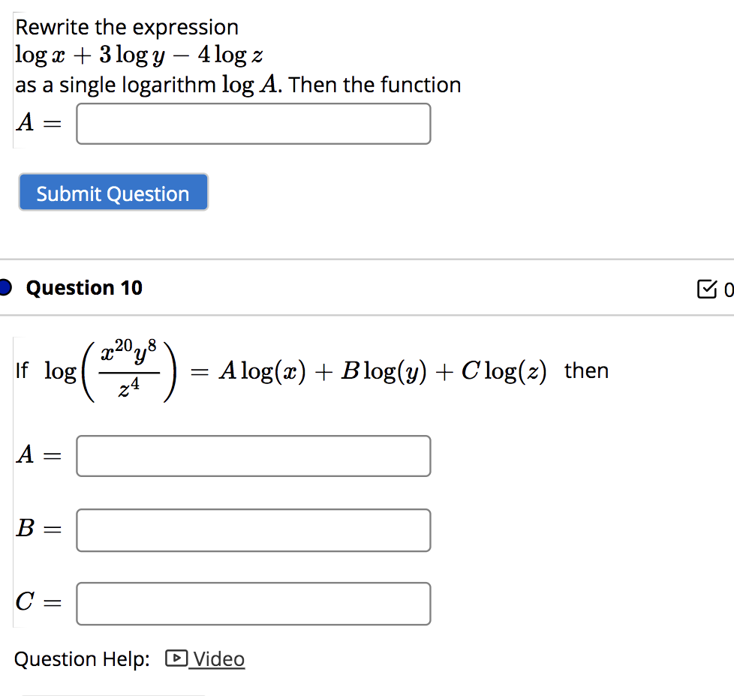Click the partially visible button at page bottom

[111, 694]
